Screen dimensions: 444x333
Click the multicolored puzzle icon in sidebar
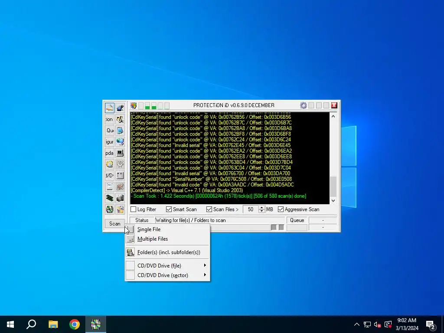[x=110, y=209]
